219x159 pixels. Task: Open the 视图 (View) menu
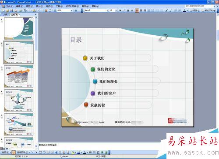point(29,6)
